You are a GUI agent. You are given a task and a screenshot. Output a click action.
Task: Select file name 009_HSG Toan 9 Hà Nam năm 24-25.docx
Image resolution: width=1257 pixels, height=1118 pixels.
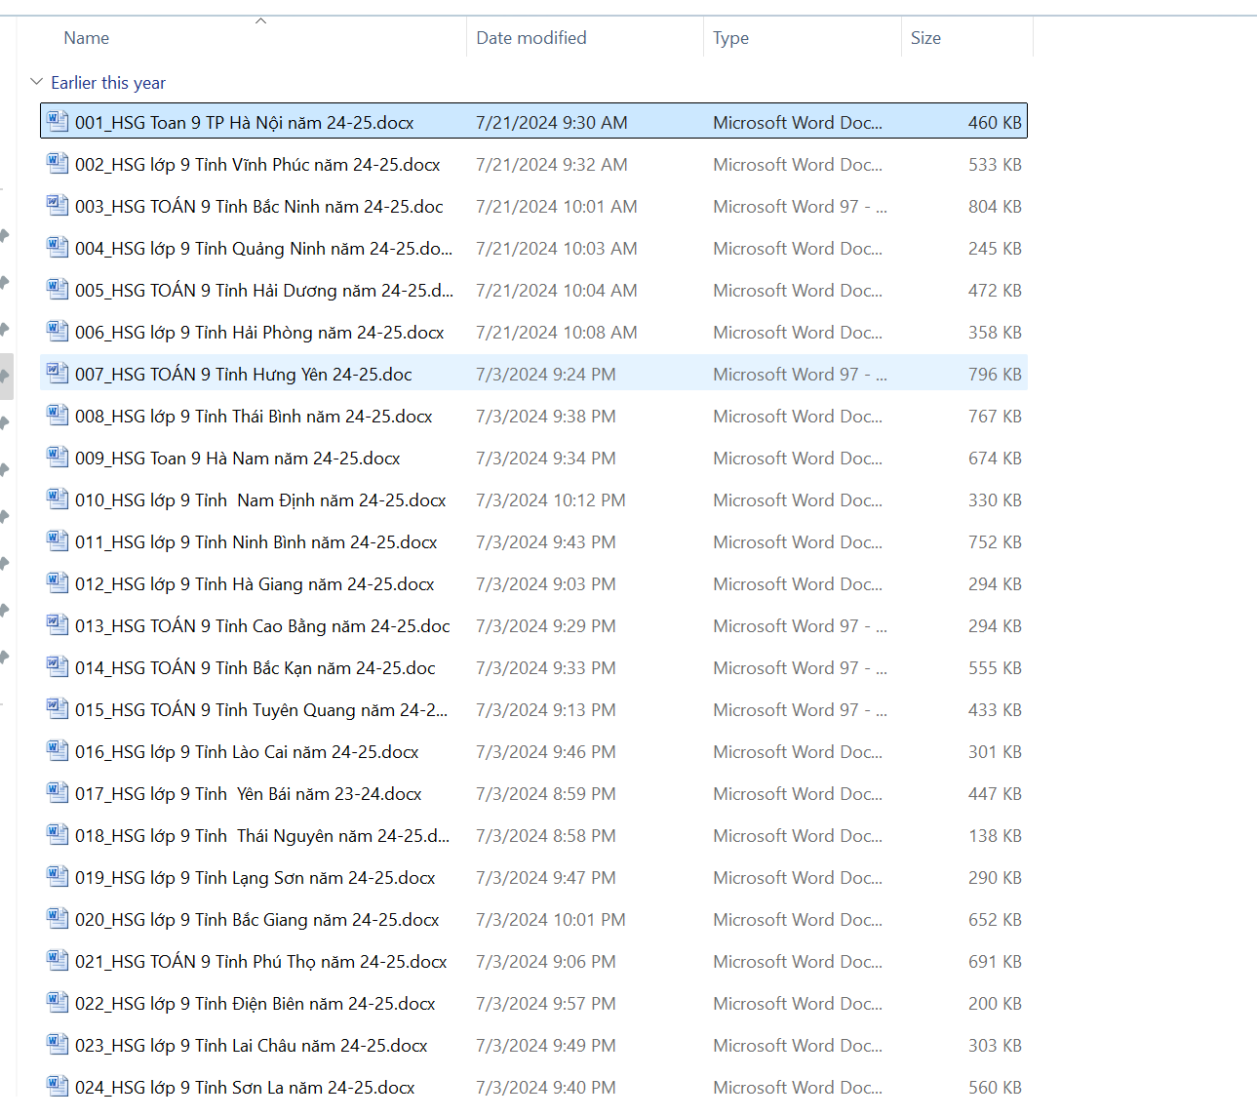pyautogui.click(x=238, y=459)
